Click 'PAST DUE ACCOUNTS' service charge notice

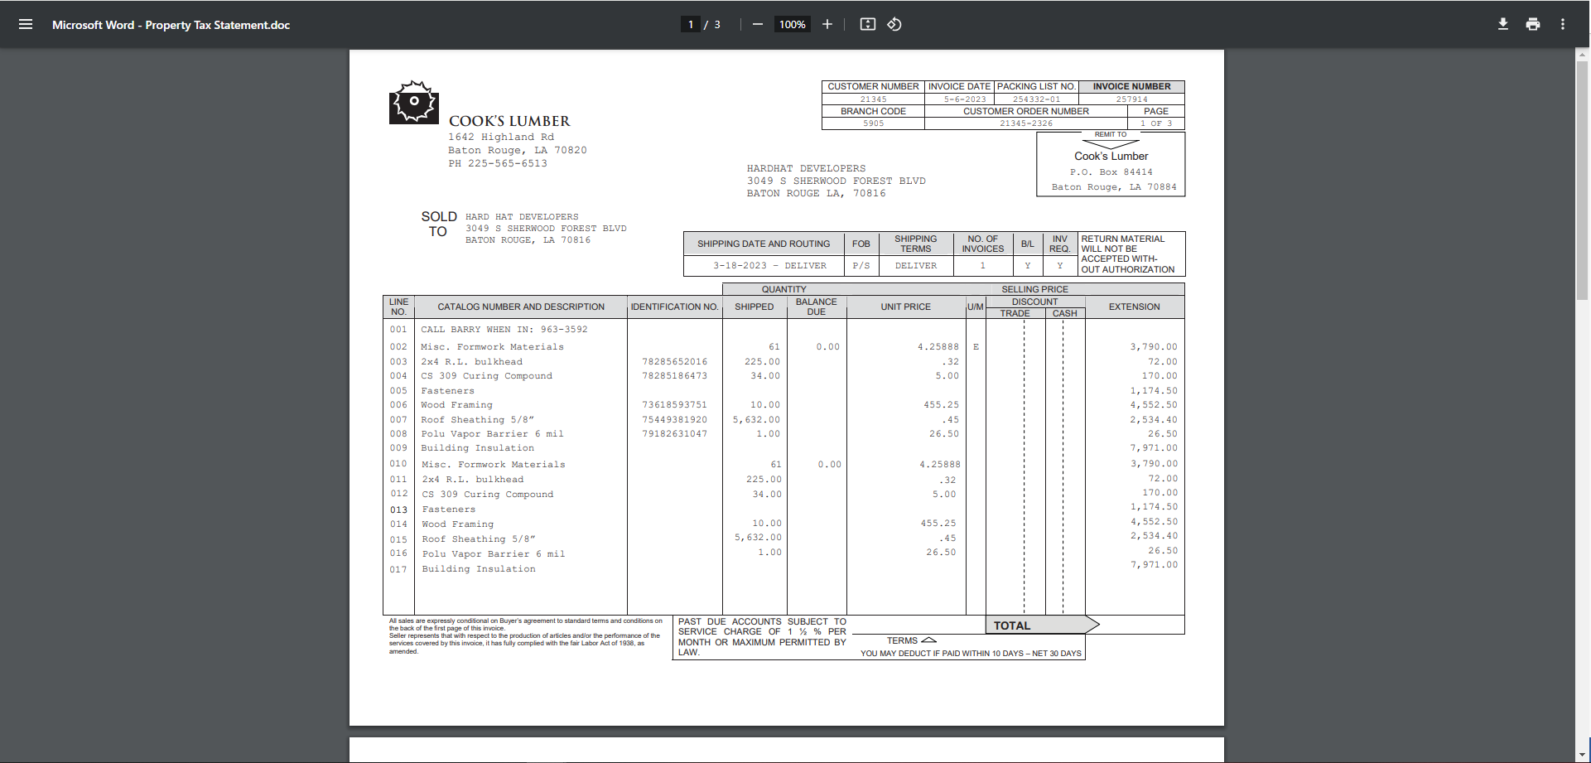(x=761, y=637)
